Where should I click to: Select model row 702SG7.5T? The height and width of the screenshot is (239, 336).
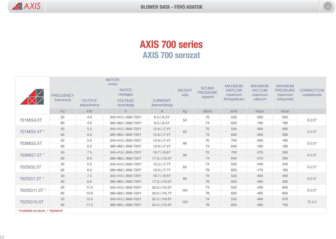171,179
